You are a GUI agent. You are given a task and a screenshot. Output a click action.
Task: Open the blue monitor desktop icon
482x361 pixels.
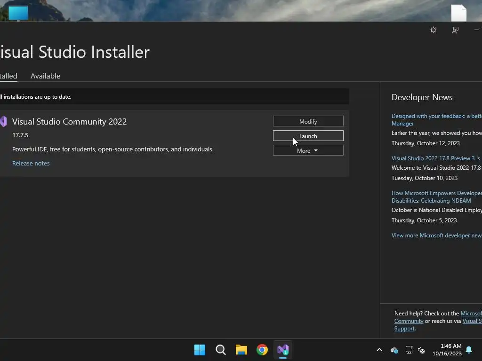click(x=18, y=13)
